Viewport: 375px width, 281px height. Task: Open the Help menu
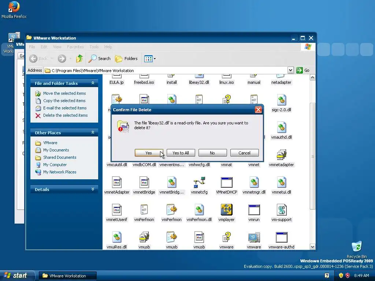(108, 47)
